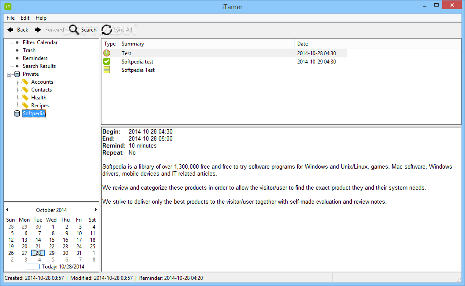Click Today: 10/28/2014 link in calendar
Screen dimensions: 465x286
pos(55,266)
